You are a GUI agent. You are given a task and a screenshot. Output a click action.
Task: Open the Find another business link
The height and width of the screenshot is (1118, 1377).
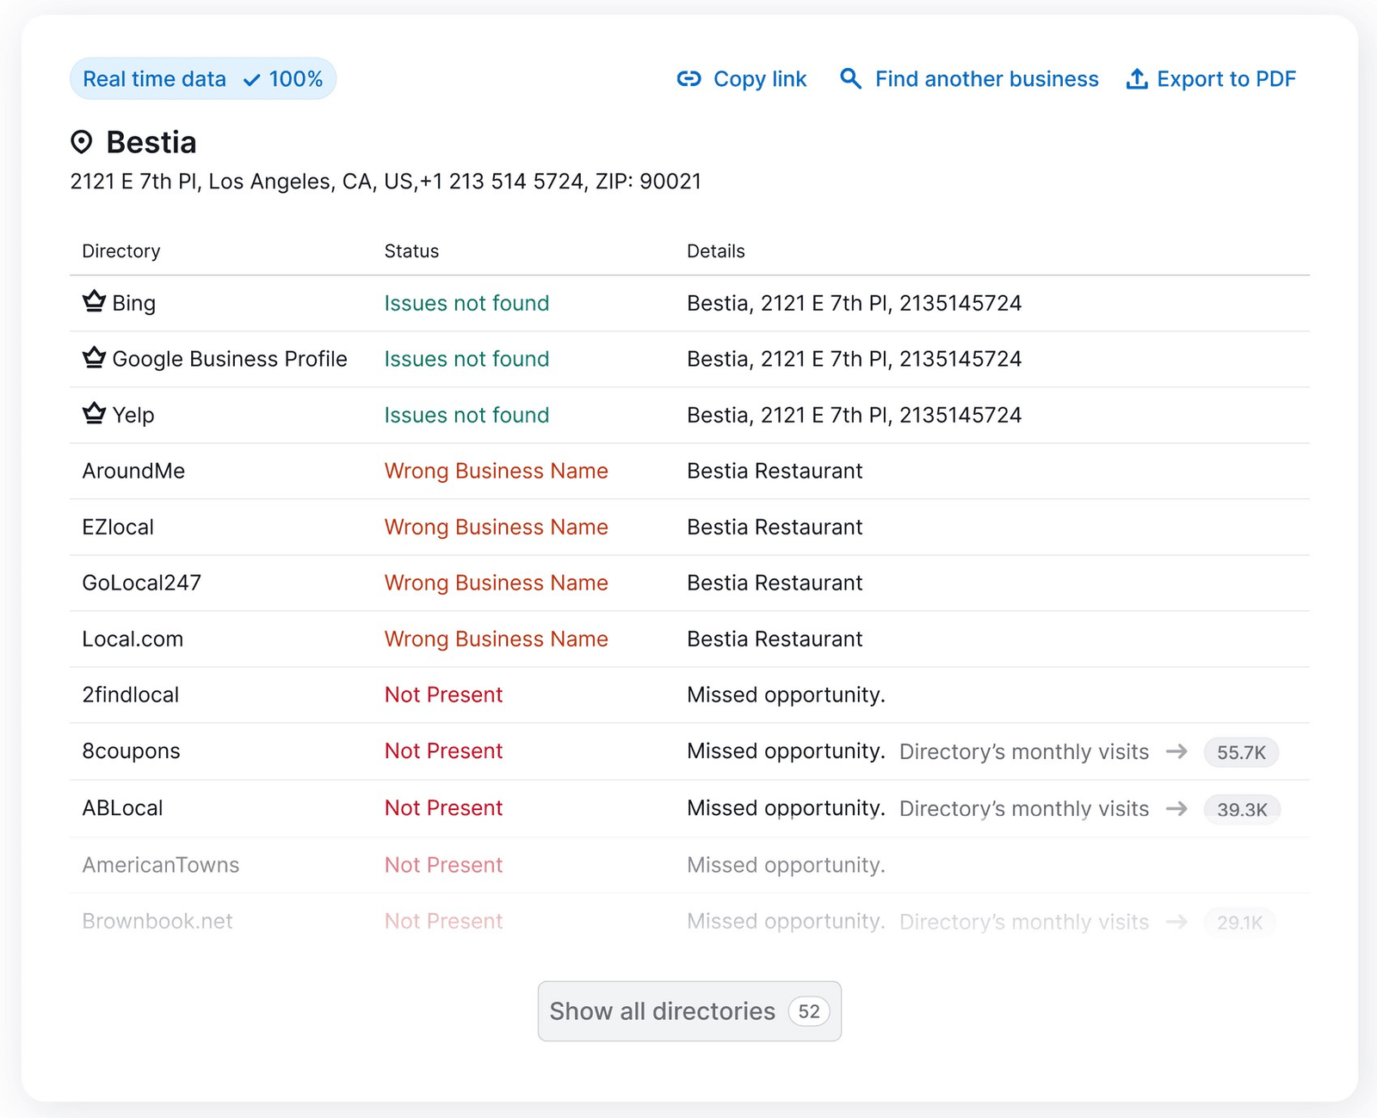986,79
